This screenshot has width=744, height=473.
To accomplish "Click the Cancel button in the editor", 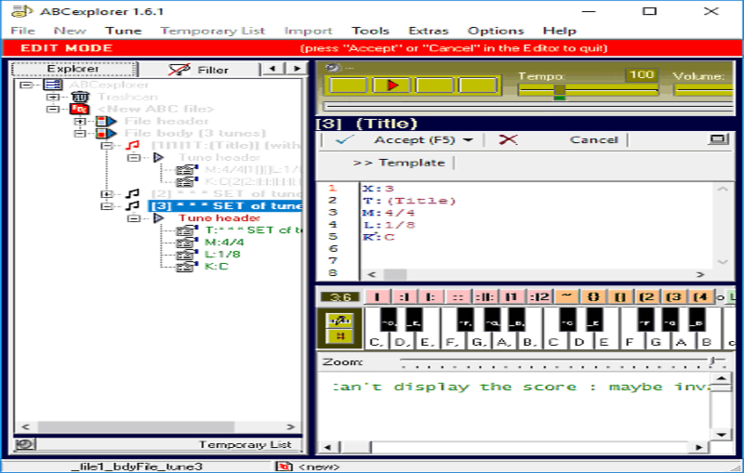I will point(593,139).
